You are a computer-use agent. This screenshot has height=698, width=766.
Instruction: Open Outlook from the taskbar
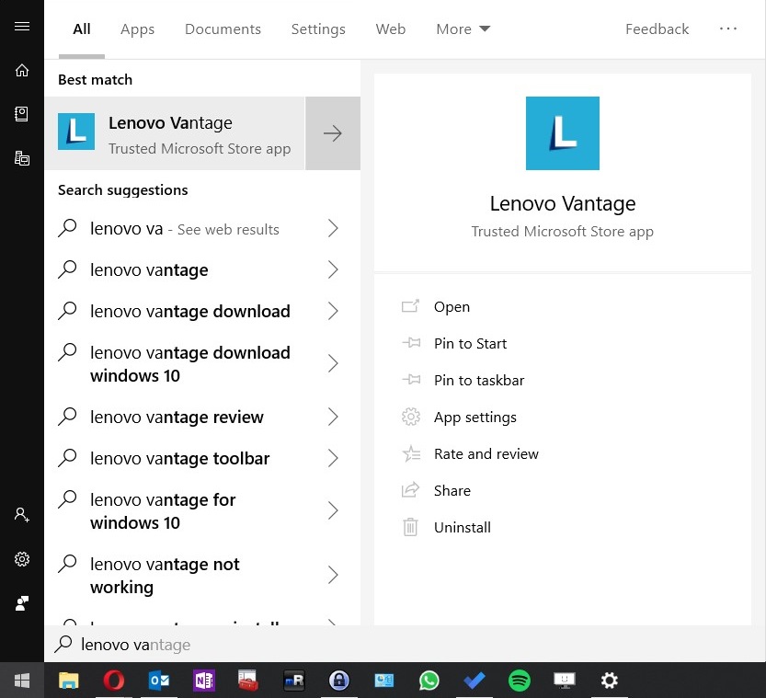click(159, 681)
